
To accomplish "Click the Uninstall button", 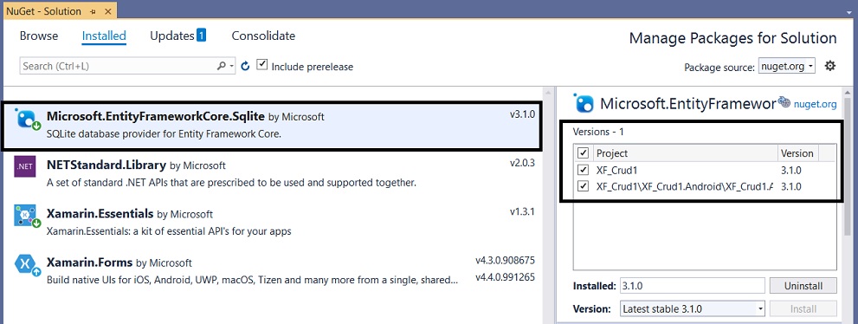I will click(x=803, y=286).
